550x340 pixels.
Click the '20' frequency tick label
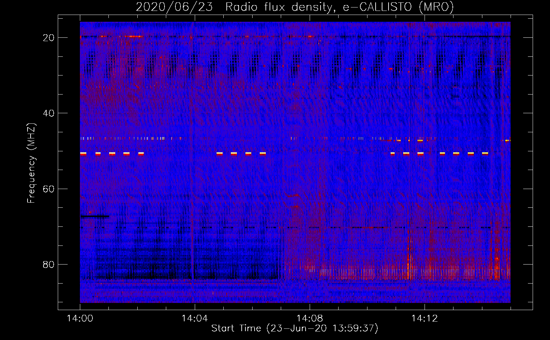coord(49,38)
